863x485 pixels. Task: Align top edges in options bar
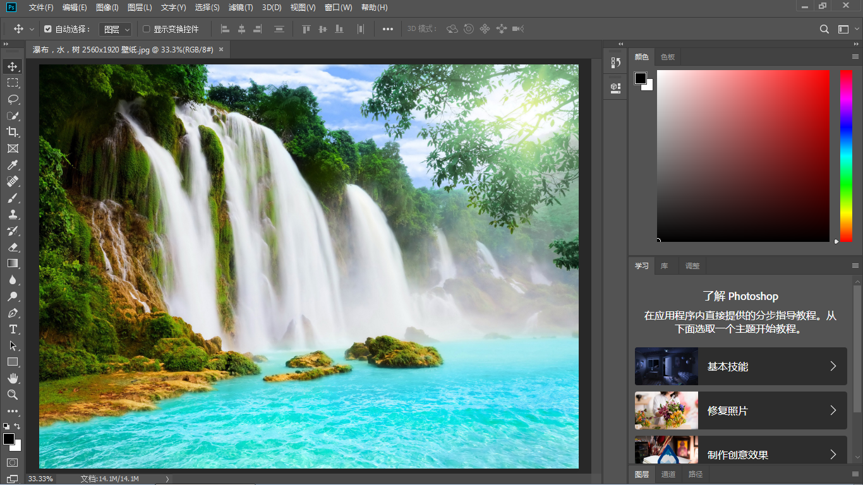[x=306, y=29]
